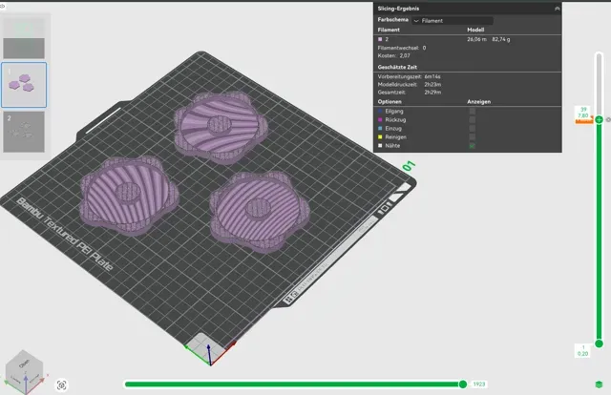
Task: Collapse the Slicing-Ergebnis panel
Action: (558, 9)
